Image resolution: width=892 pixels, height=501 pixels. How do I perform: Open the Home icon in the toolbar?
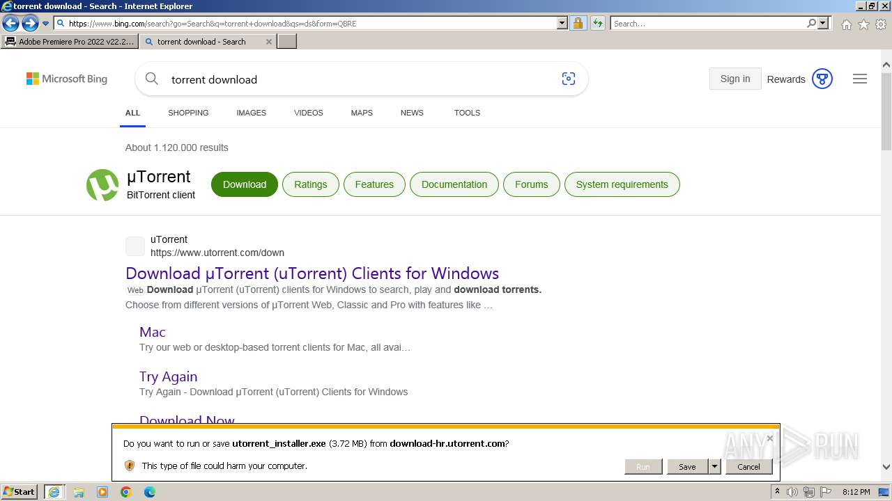(846, 24)
